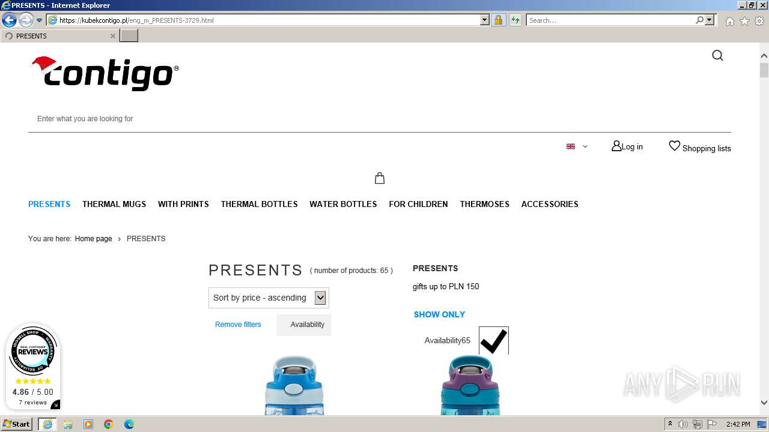The image size is (769, 432).
Task: Click the Contigo logo
Action: pos(105,73)
